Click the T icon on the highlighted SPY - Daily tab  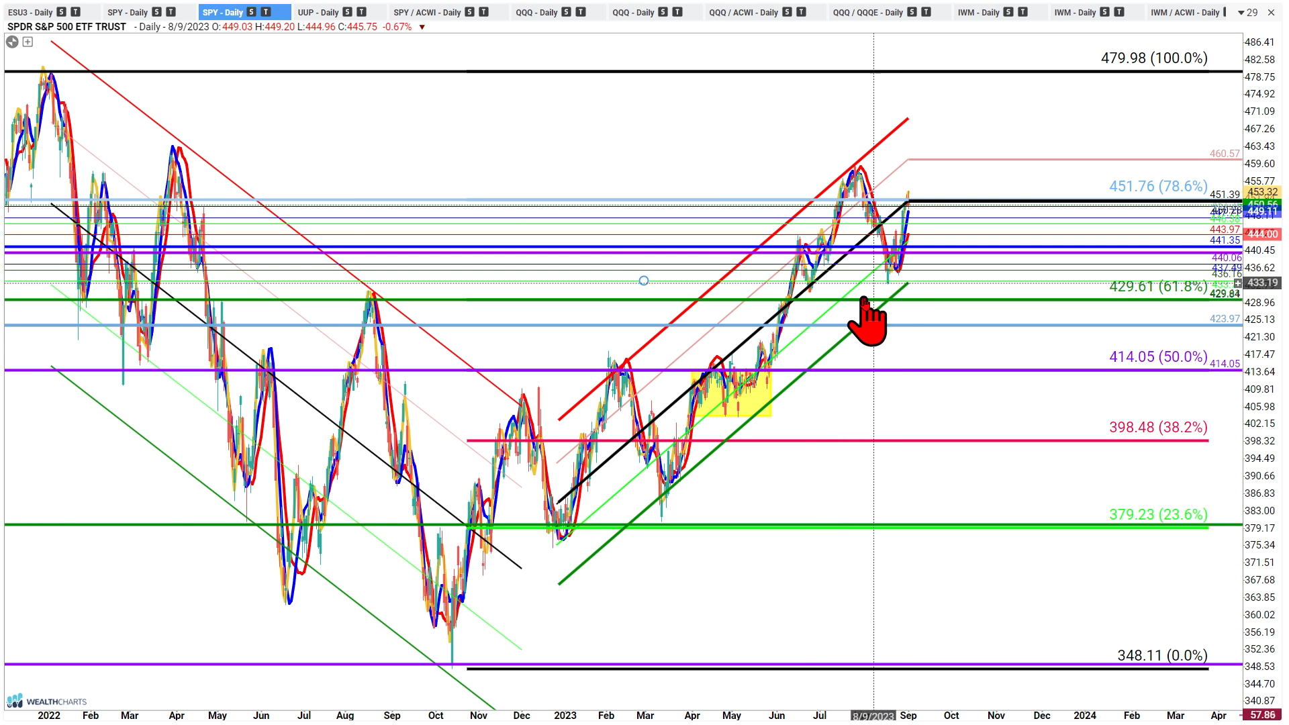266,12
